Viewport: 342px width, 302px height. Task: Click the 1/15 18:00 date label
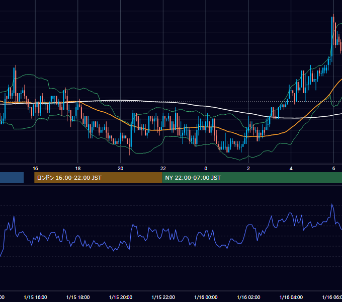78,297
